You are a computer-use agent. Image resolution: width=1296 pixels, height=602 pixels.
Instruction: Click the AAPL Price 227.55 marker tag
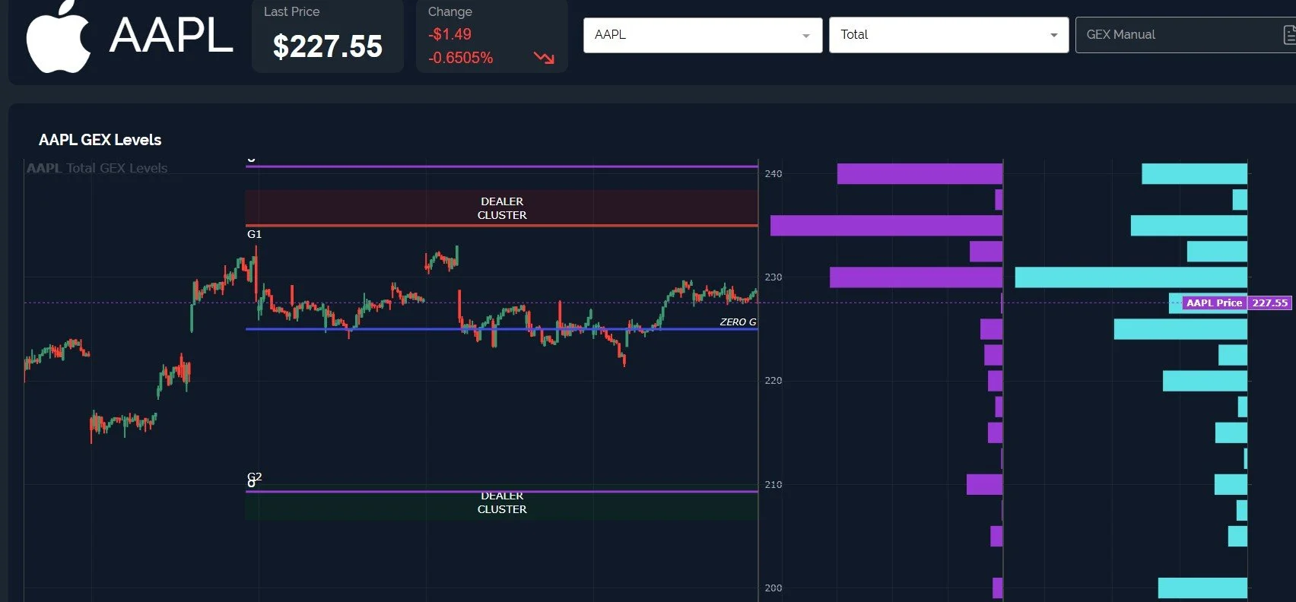point(1237,303)
